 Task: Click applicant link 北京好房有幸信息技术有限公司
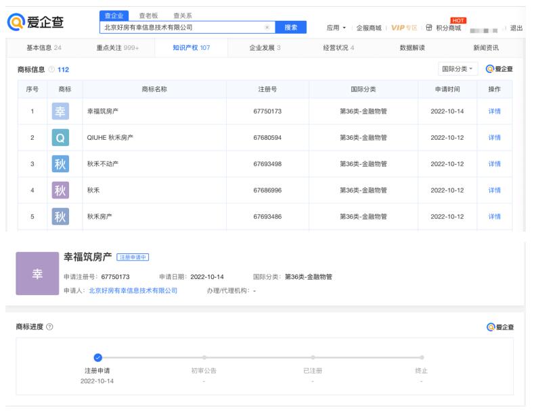133,290
